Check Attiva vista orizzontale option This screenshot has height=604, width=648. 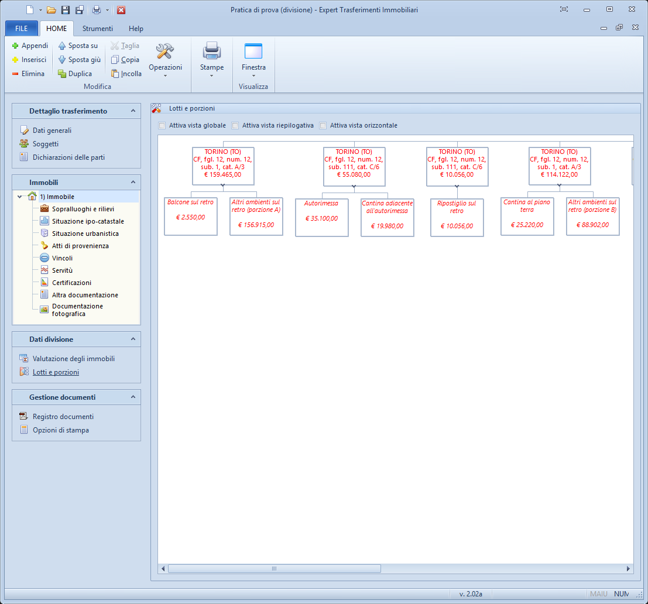[x=323, y=125]
